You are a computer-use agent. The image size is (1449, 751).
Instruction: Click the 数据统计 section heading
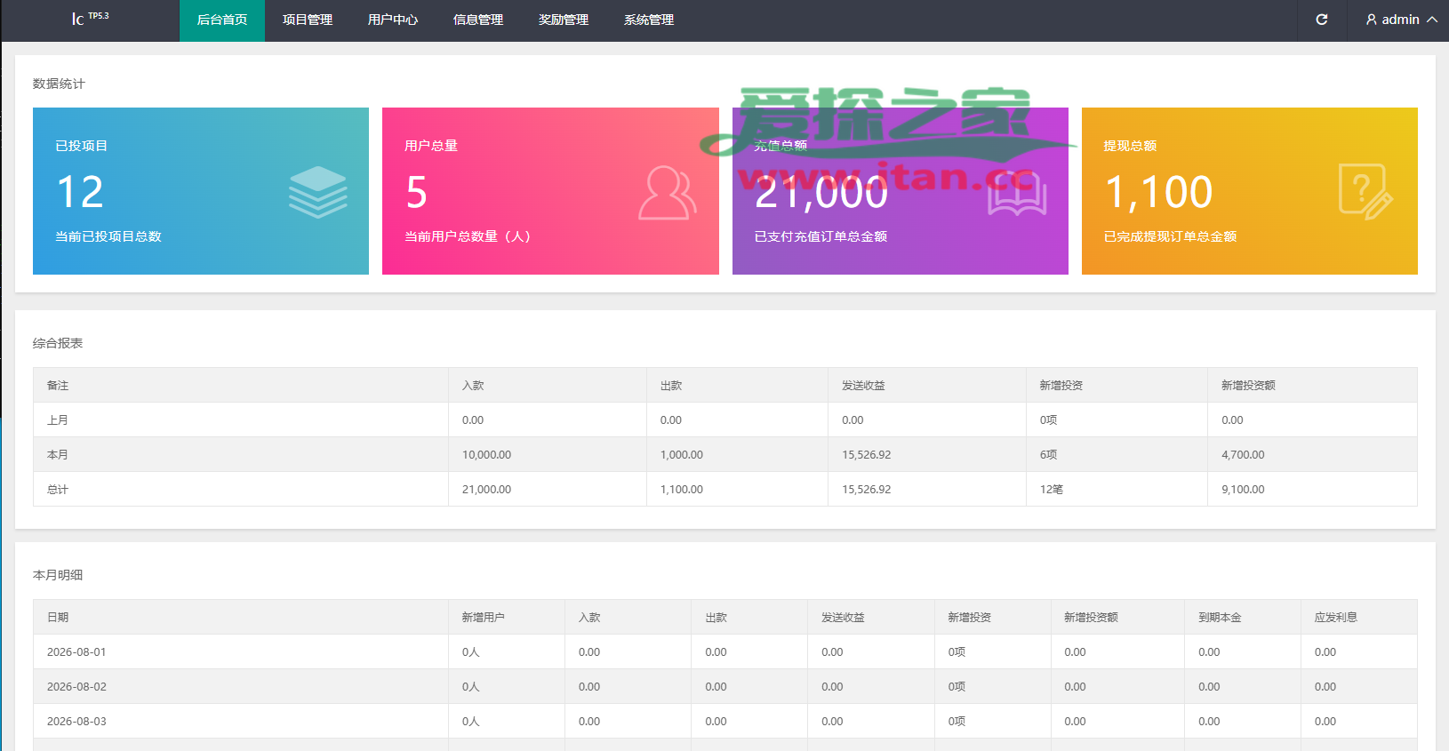(x=59, y=84)
